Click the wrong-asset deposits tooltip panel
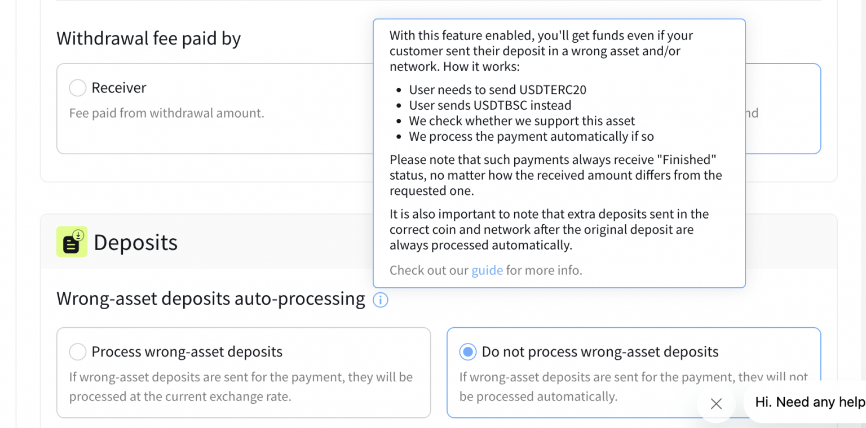The width and height of the screenshot is (866, 428). [x=558, y=152]
